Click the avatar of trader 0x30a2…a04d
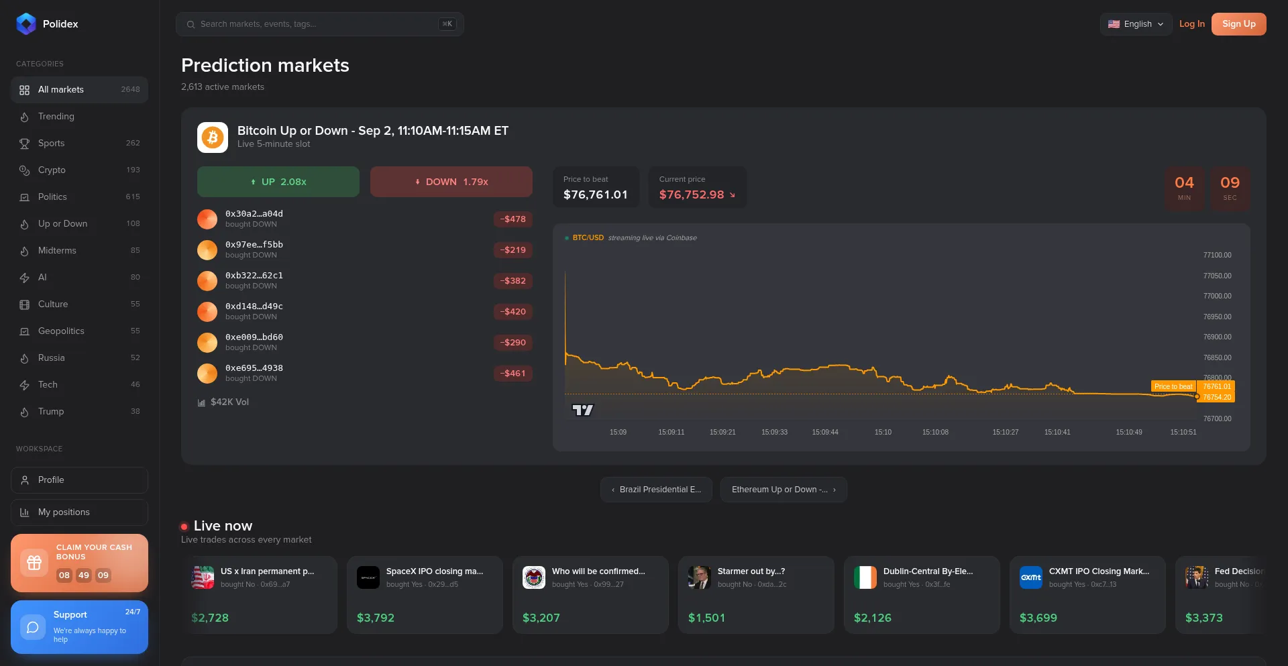This screenshot has width=1288, height=666. click(207, 219)
